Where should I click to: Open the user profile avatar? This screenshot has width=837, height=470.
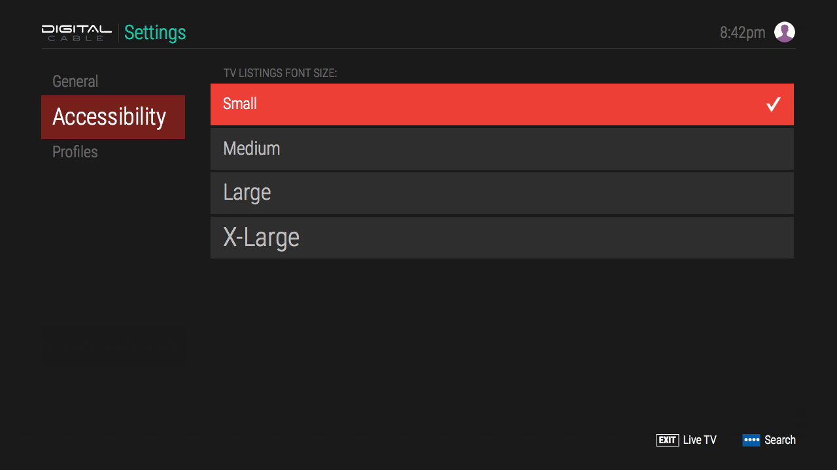[x=784, y=32]
